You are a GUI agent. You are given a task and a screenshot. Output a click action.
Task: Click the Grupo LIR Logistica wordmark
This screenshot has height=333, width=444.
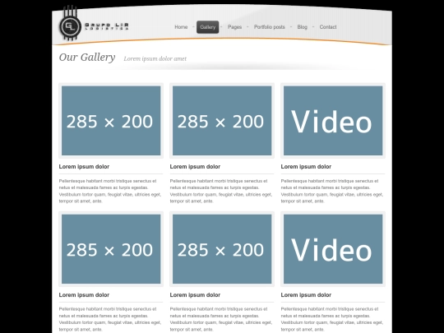(107, 26)
